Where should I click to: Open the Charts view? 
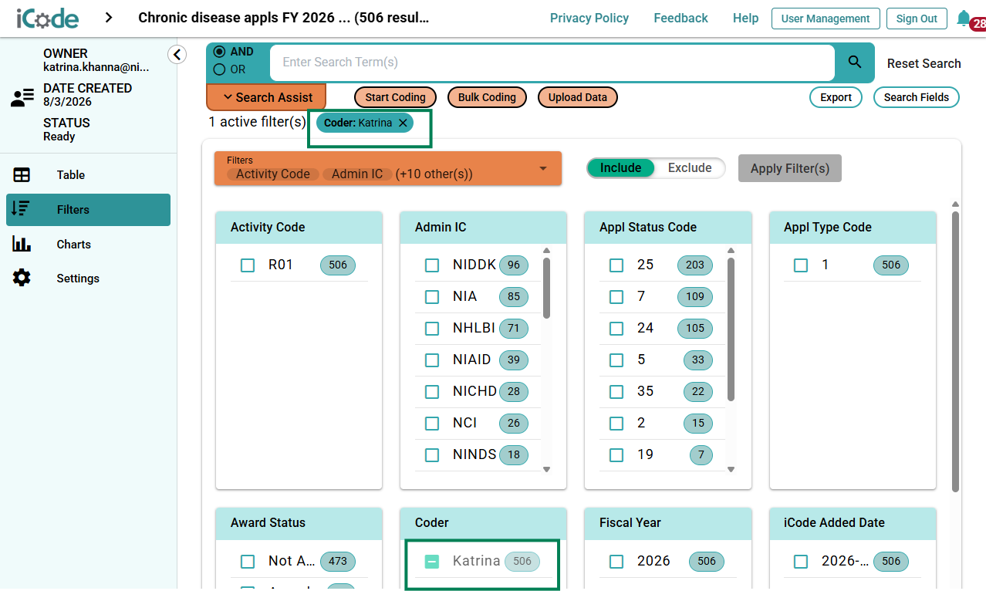click(88, 244)
